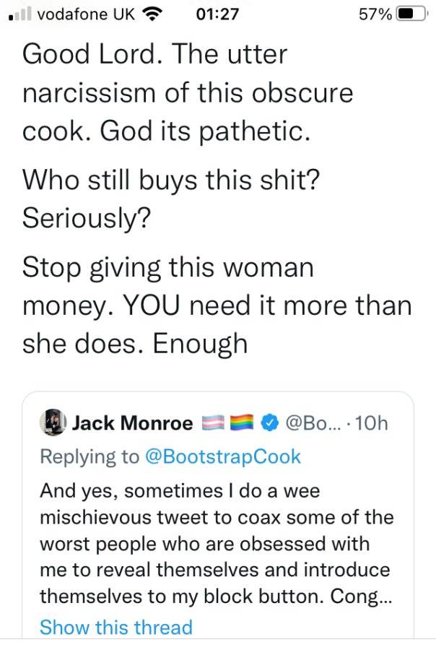Tap the vodafone UK carrier label
Viewport: 436px width, 650px height.
tap(86, 14)
